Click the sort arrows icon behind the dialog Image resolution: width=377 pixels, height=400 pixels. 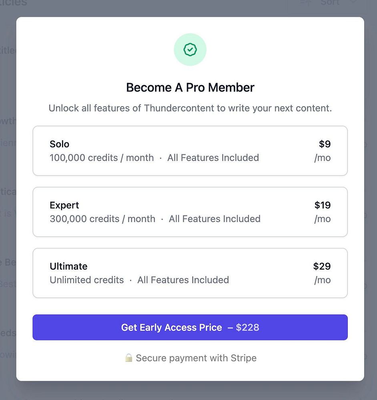[306, 3]
